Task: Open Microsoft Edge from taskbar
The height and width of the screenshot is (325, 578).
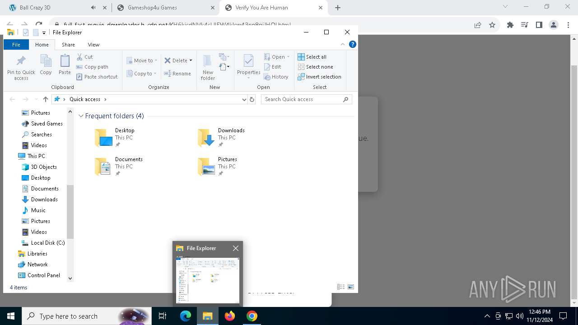Action: tap(186, 316)
